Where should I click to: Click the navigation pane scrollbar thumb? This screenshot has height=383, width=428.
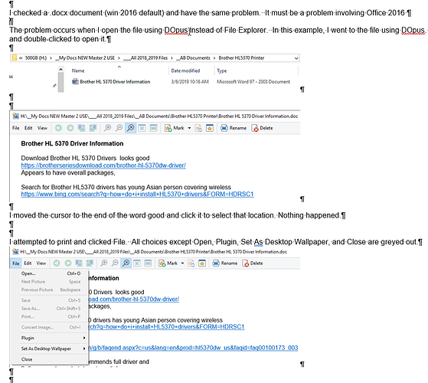pos(61,82)
